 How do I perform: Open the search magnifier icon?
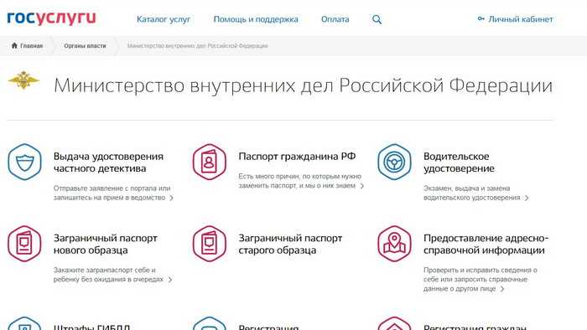[377, 19]
